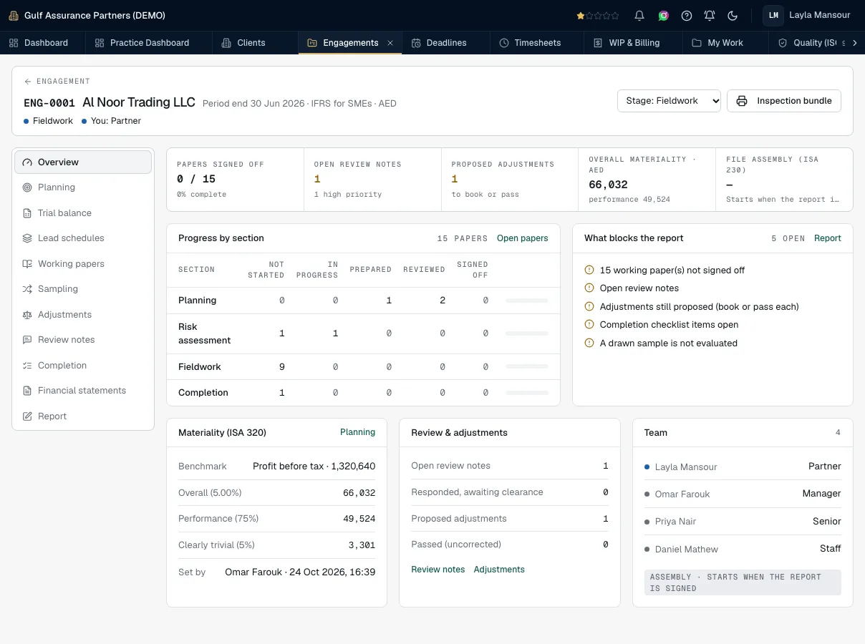
Task: Open the Timesheets tab
Action: click(x=537, y=43)
